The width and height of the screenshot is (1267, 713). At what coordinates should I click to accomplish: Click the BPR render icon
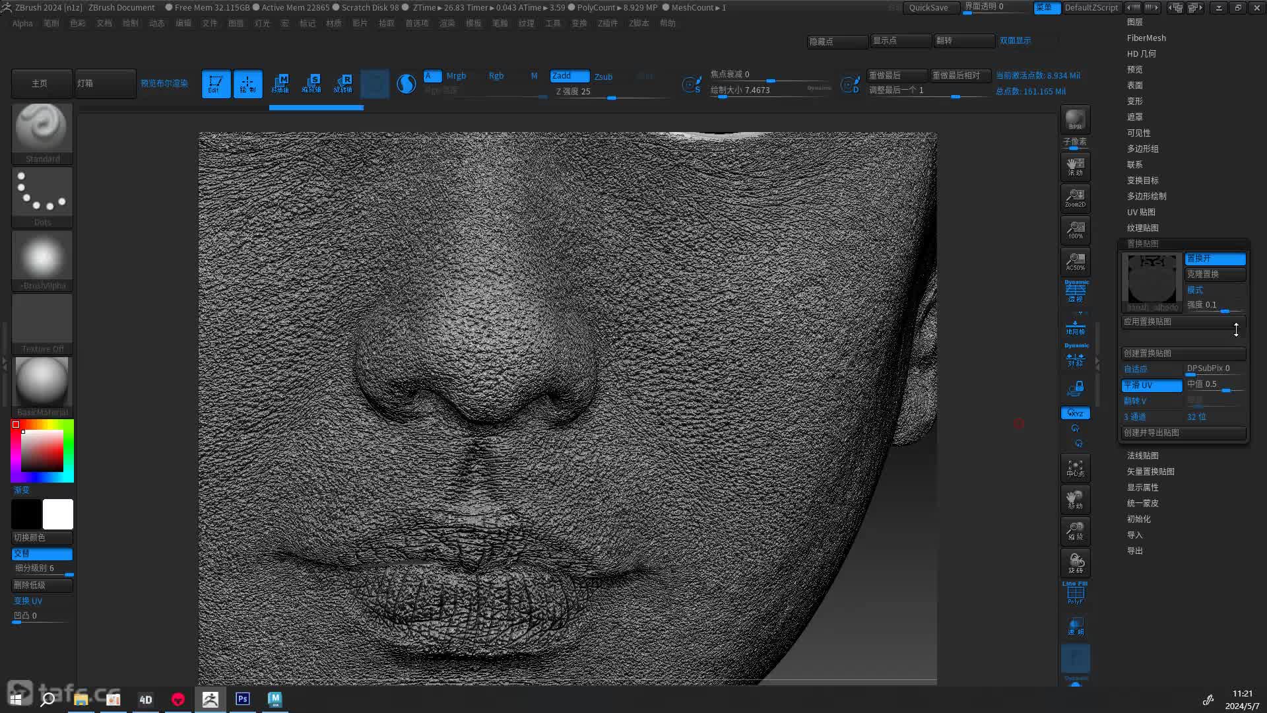[x=1075, y=119]
